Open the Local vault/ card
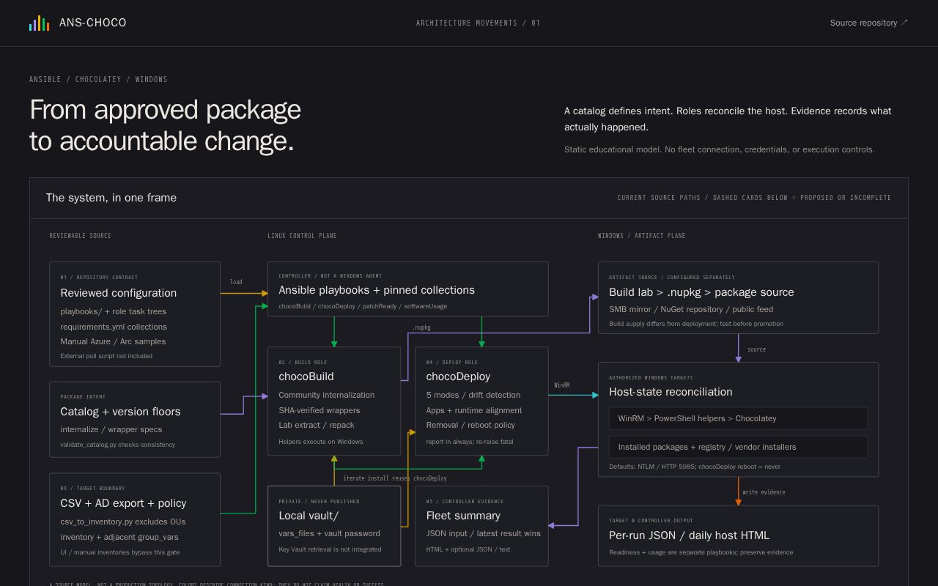Viewport: 938px width, 586px height. coord(334,526)
